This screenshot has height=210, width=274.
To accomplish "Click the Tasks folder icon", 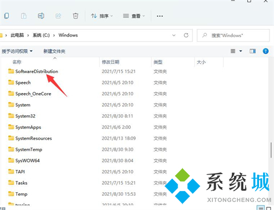I will (11, 183).
